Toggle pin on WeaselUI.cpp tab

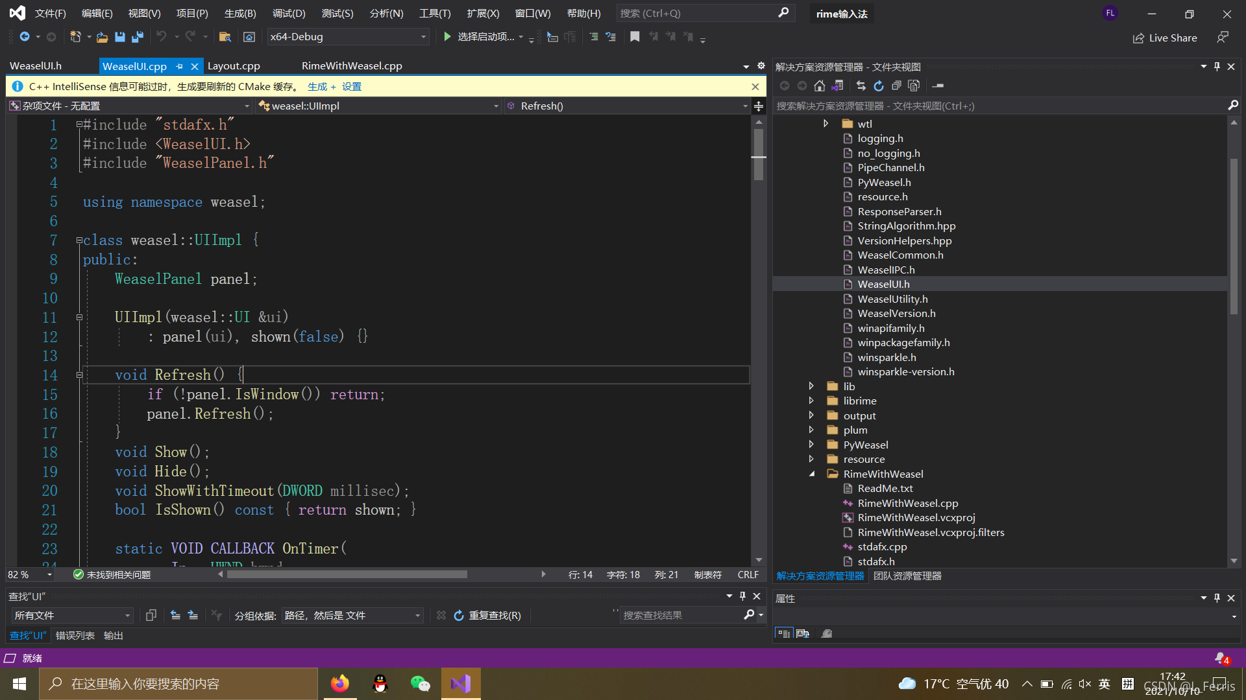[x=180, y=66]
